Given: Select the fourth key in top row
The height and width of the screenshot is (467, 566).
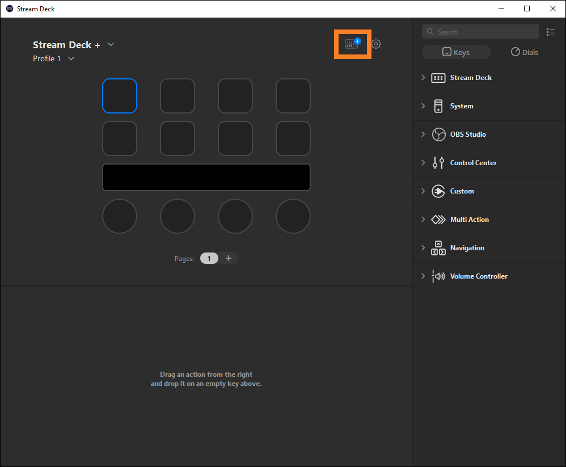Looking at the screenshot, I should coord(293,96).
